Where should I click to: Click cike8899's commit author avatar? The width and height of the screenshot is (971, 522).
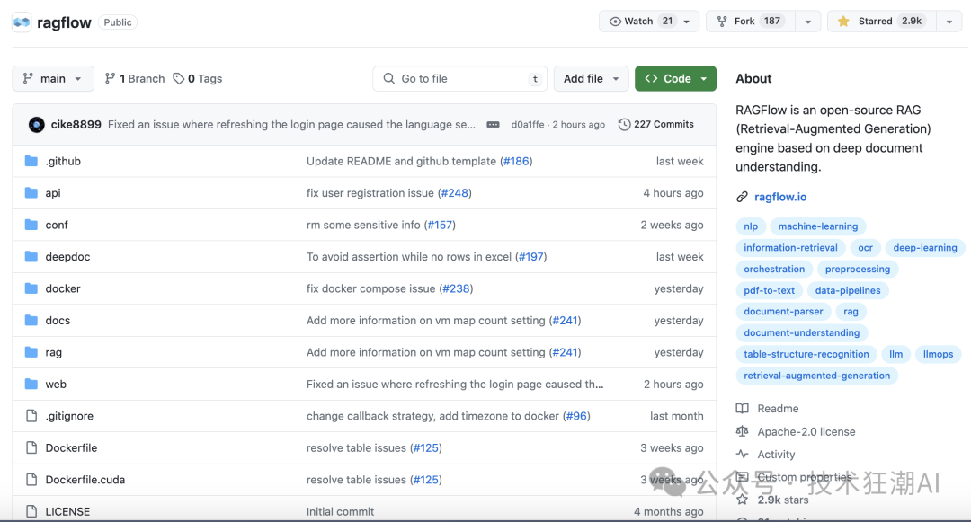point(37,125)
